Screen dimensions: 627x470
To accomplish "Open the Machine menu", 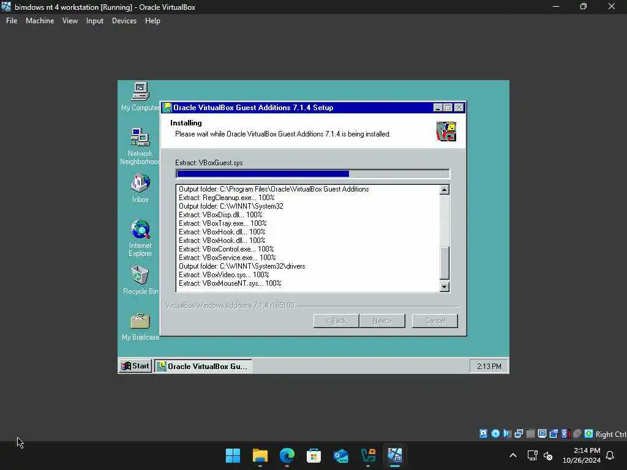I will coord(40,21).
